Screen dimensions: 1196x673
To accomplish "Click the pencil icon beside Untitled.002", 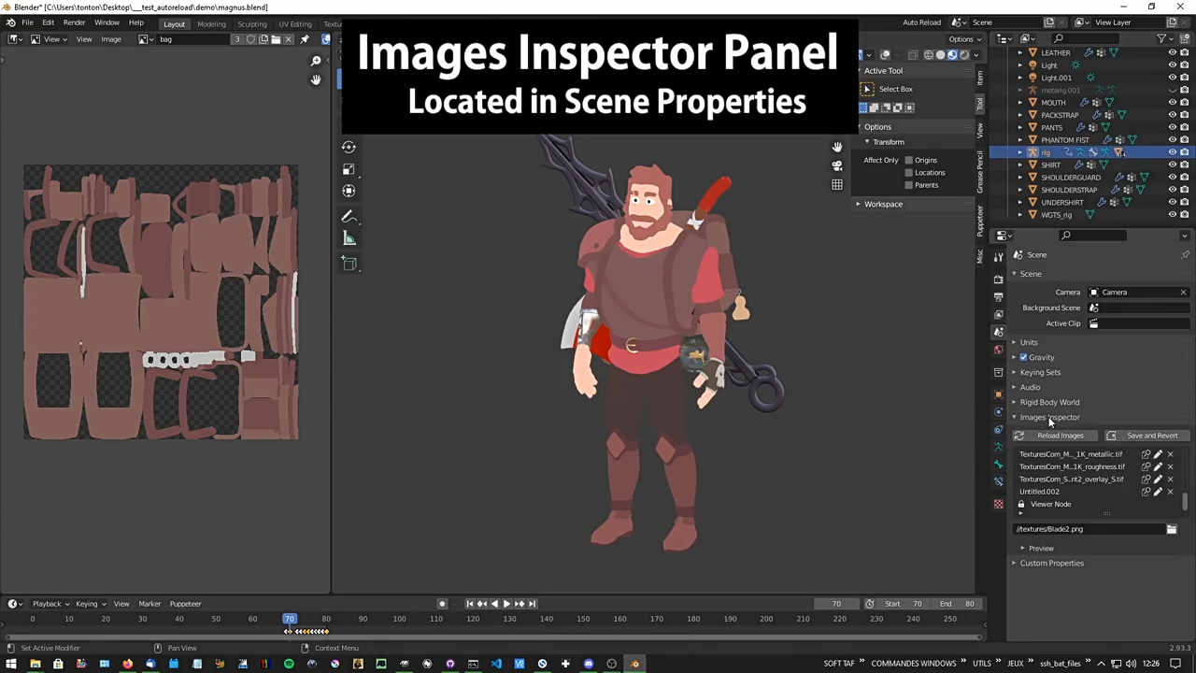I will 1158,492.
